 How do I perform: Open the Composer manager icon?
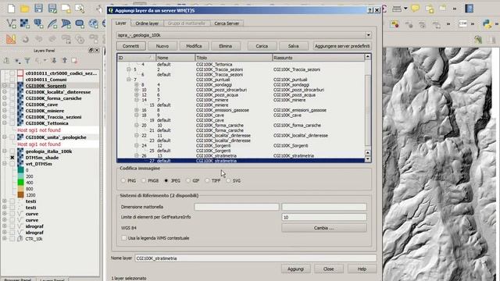click(80, 9)
